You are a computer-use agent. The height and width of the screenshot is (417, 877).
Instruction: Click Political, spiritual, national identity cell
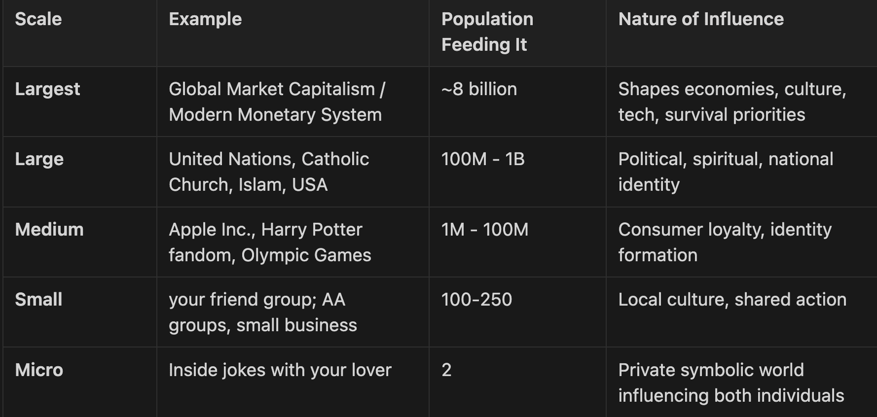point(726,172)
